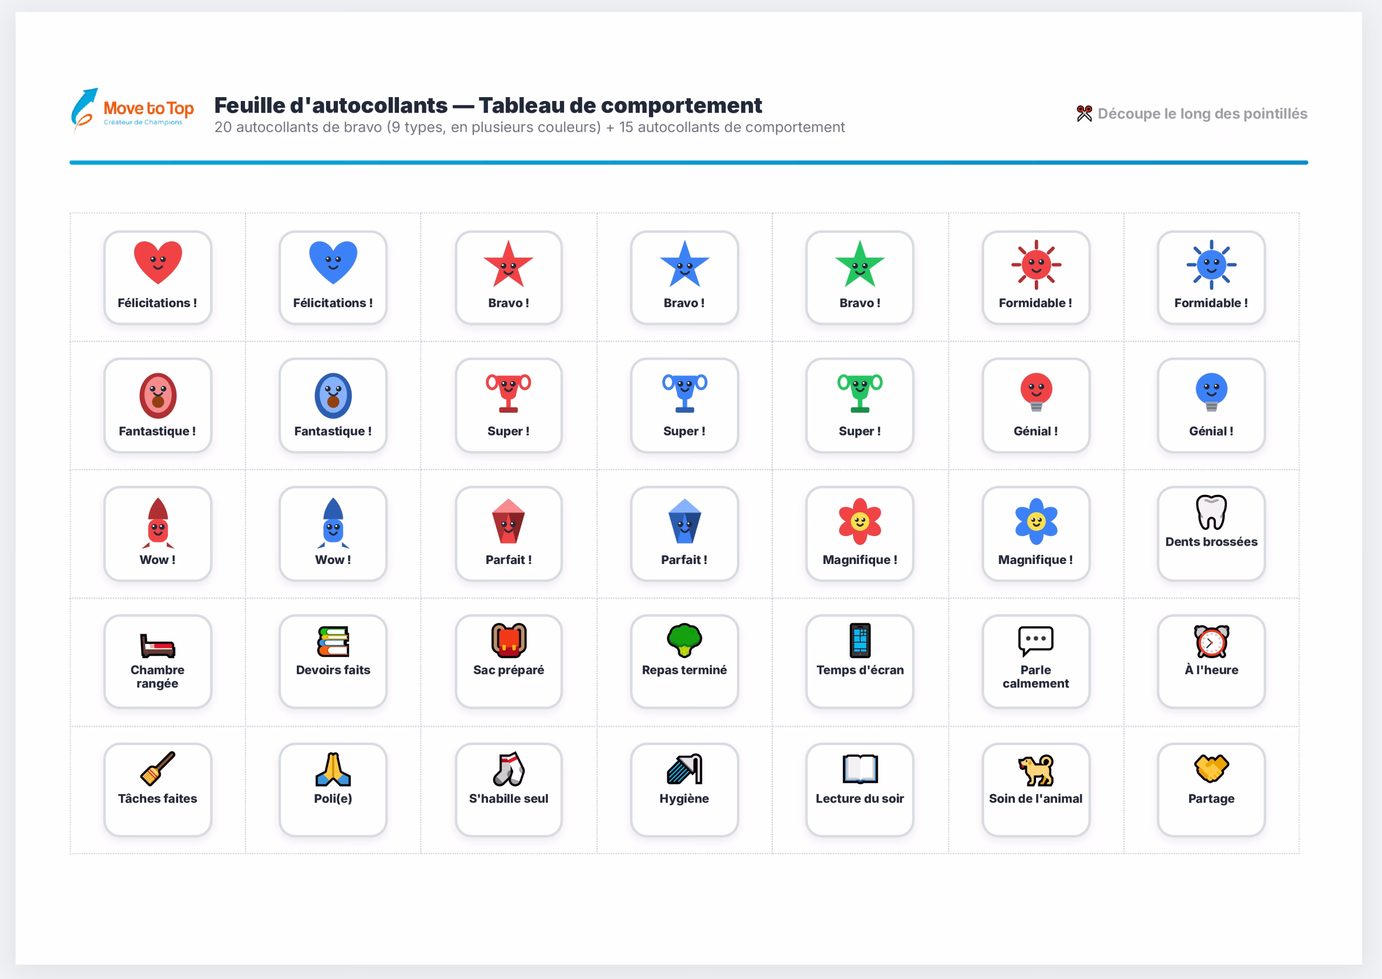The width and height of the screenshot is (1382, 979).
Task: Click the scissors icon near Découpe text
Action: tap(1084, 113)
